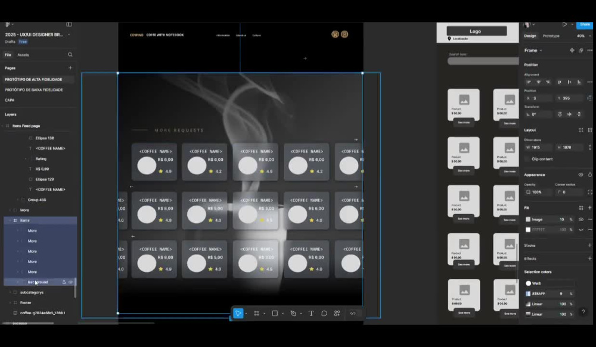Click align top icon
The width and height of the screenshot is (596, 347).
pos(560,82)
